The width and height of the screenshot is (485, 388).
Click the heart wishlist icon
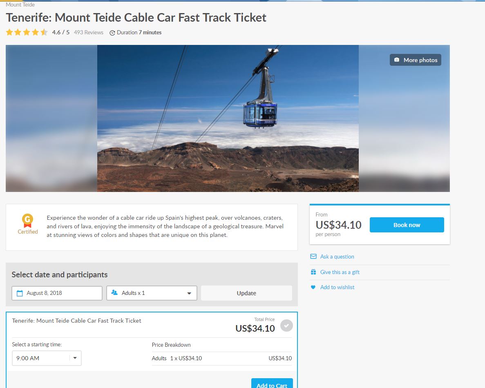click(x=313, y=288)
